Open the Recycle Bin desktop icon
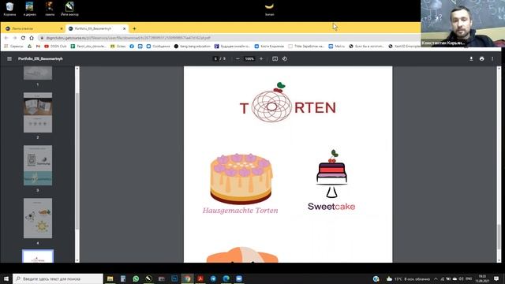Screen dimensions: 505x284 [9, 9]
